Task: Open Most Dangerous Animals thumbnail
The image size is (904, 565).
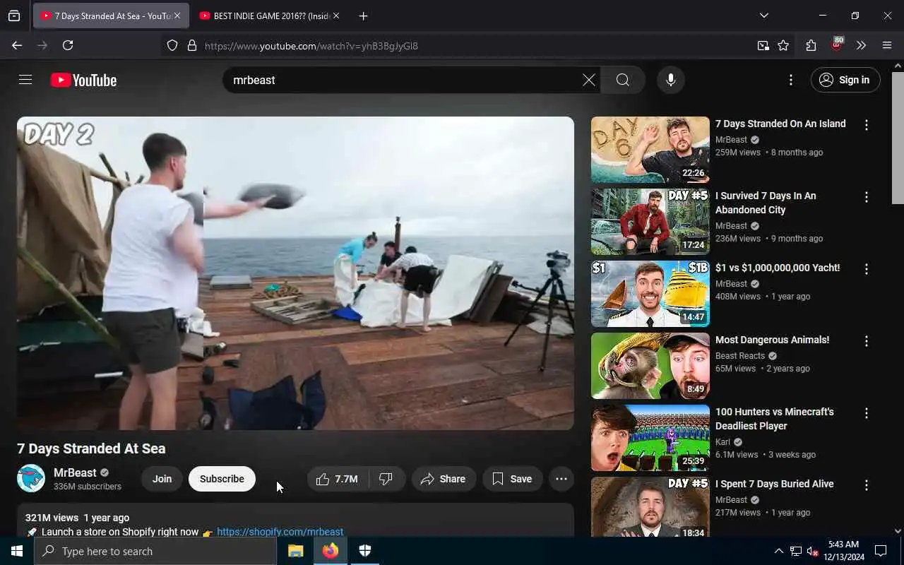Action: click(x=650, y=366)
